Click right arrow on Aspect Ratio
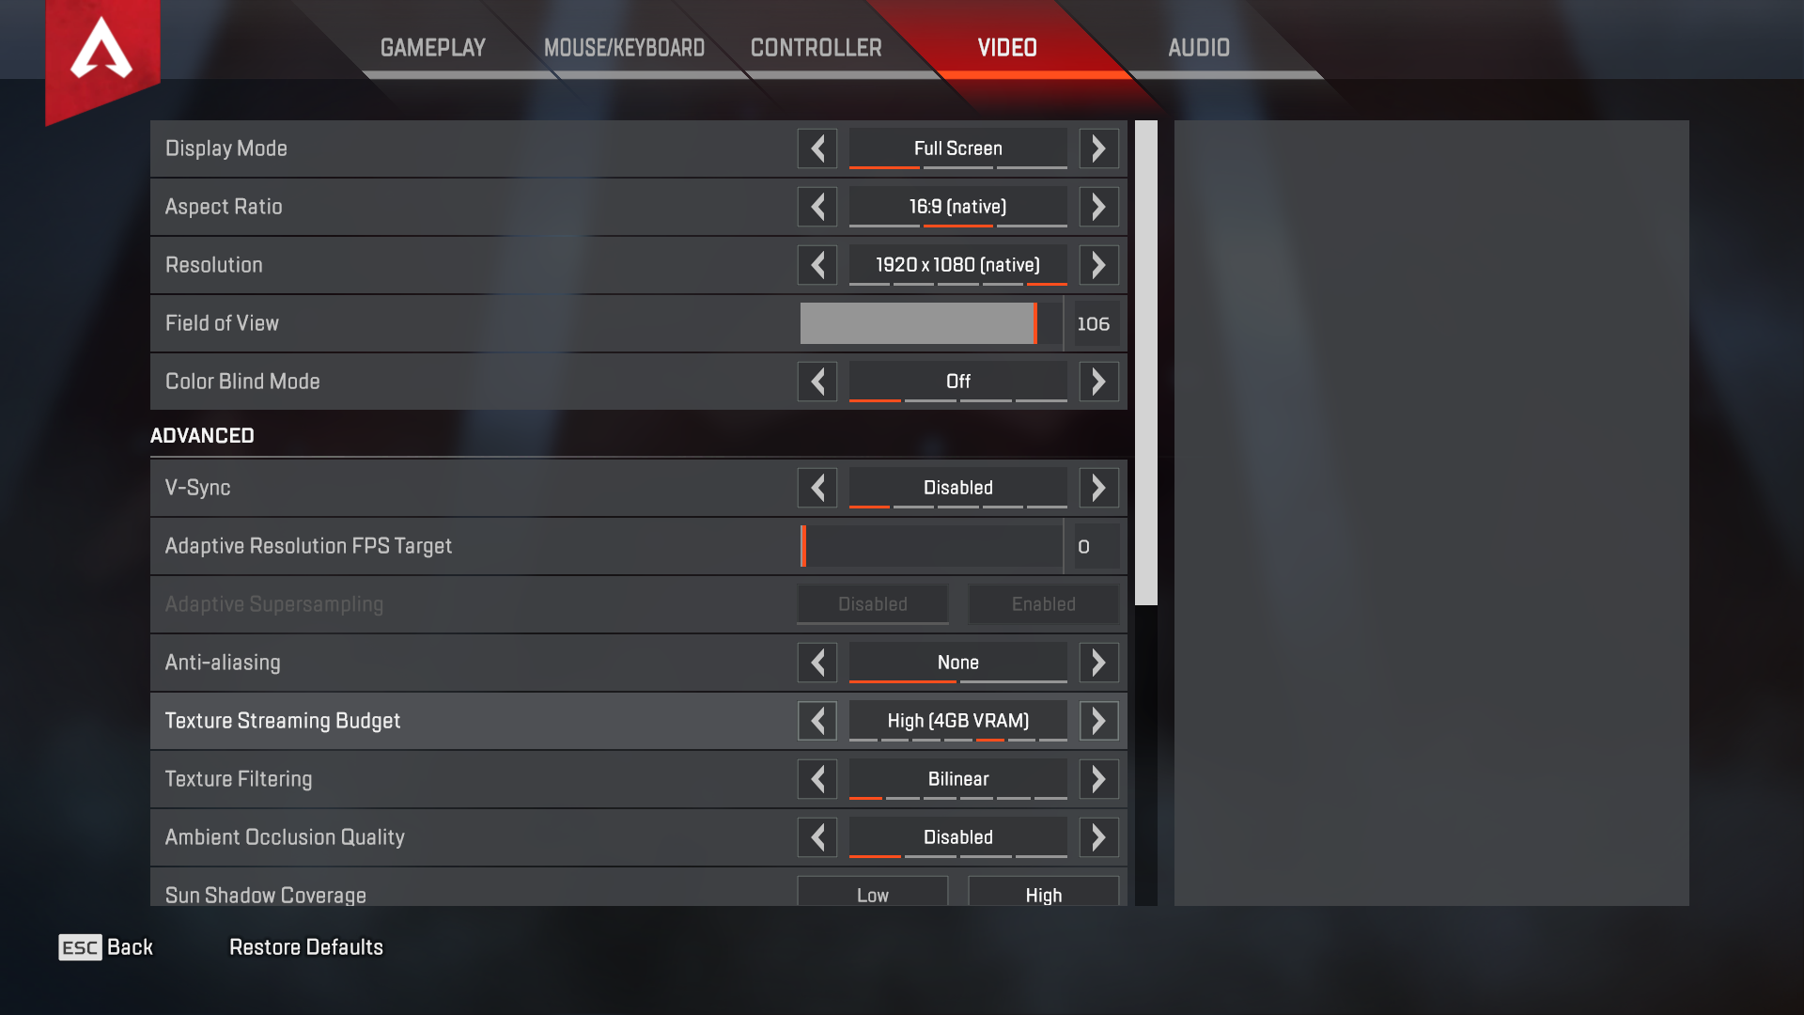 click(1097, 206)
